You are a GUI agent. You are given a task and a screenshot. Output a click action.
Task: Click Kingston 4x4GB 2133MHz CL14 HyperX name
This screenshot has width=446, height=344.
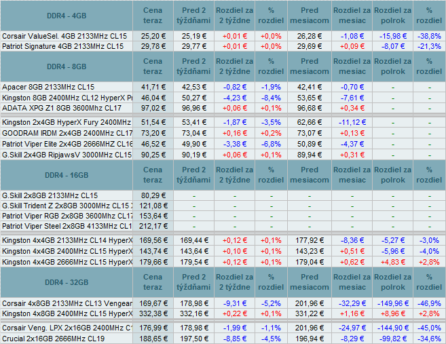(x=67, y=240)
